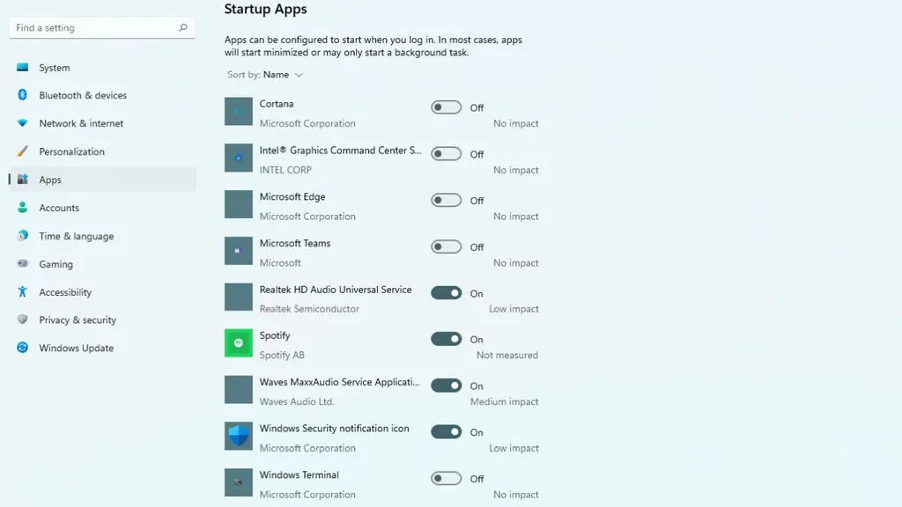Click the Windows Security shield icon

click(x=239, y=436)
